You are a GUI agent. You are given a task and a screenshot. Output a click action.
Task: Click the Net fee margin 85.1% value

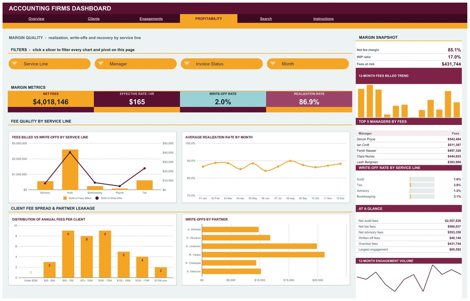click(x=454, y=50)
